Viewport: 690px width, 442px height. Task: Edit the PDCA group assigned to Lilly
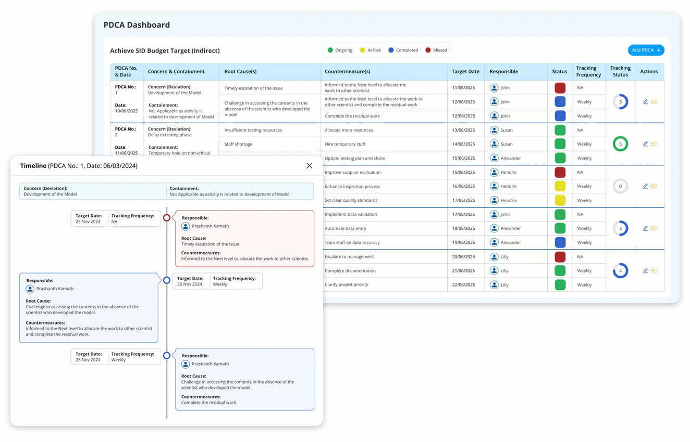coord(645,271)
